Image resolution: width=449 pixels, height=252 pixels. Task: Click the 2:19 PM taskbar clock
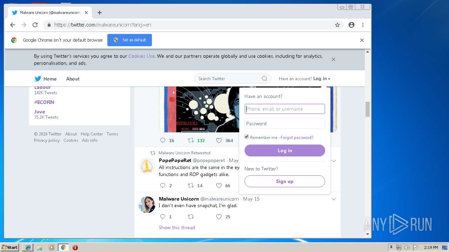pos(431,247)
